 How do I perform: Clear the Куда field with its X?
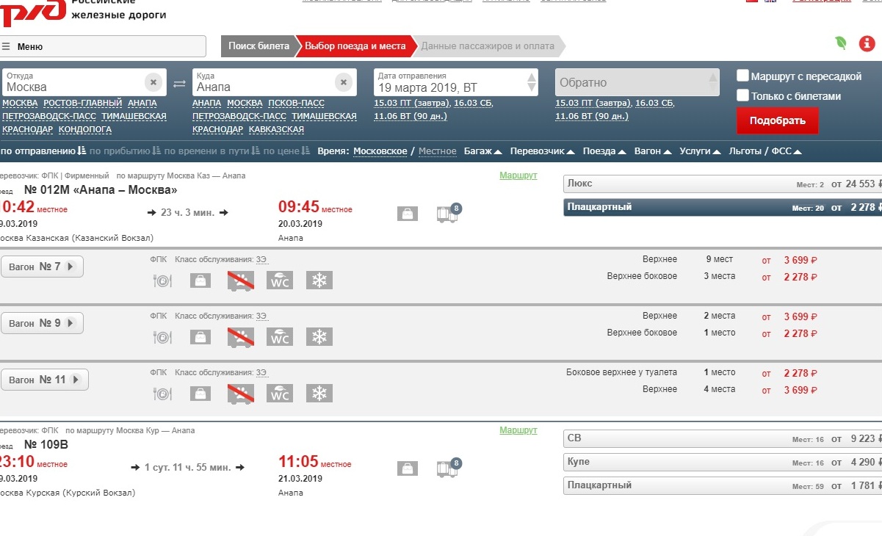click(x=343, y=82)
